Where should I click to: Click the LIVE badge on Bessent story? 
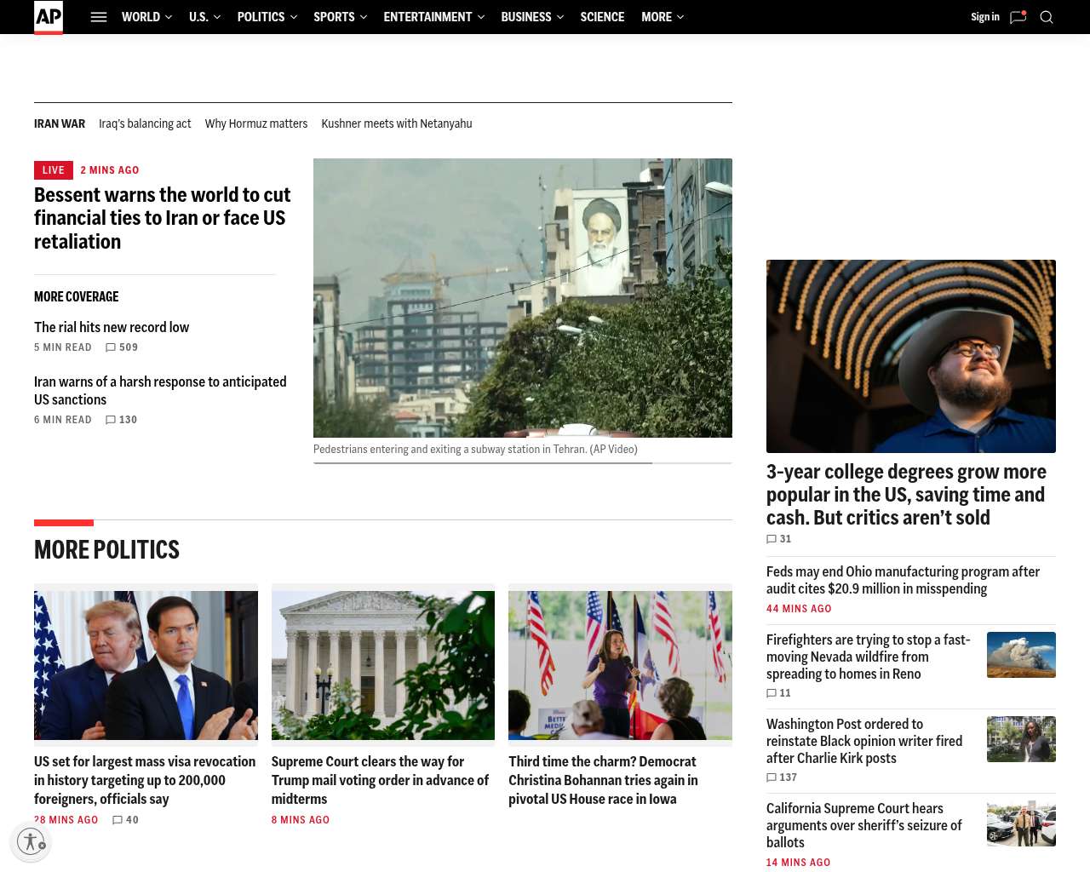(x=54, y=170)
